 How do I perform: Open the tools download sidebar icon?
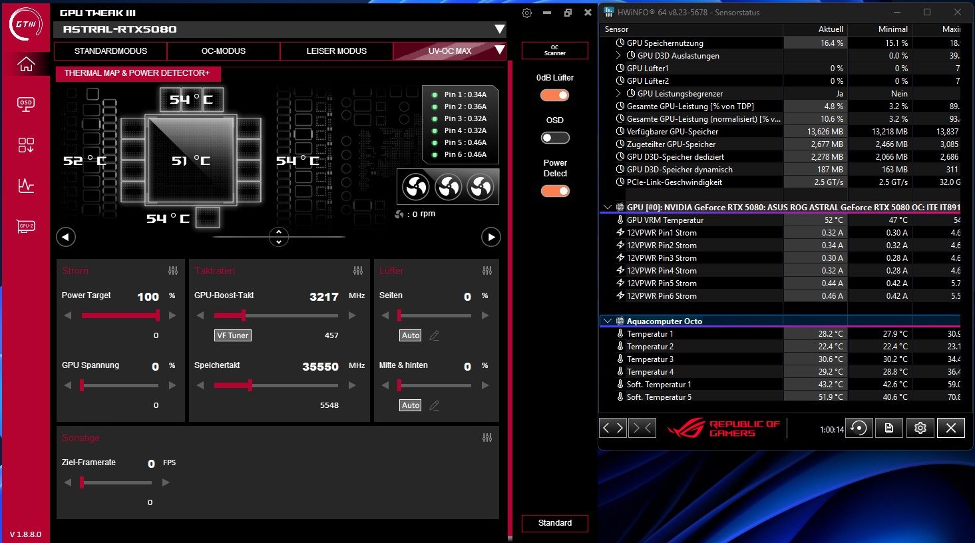pos(26,145)
